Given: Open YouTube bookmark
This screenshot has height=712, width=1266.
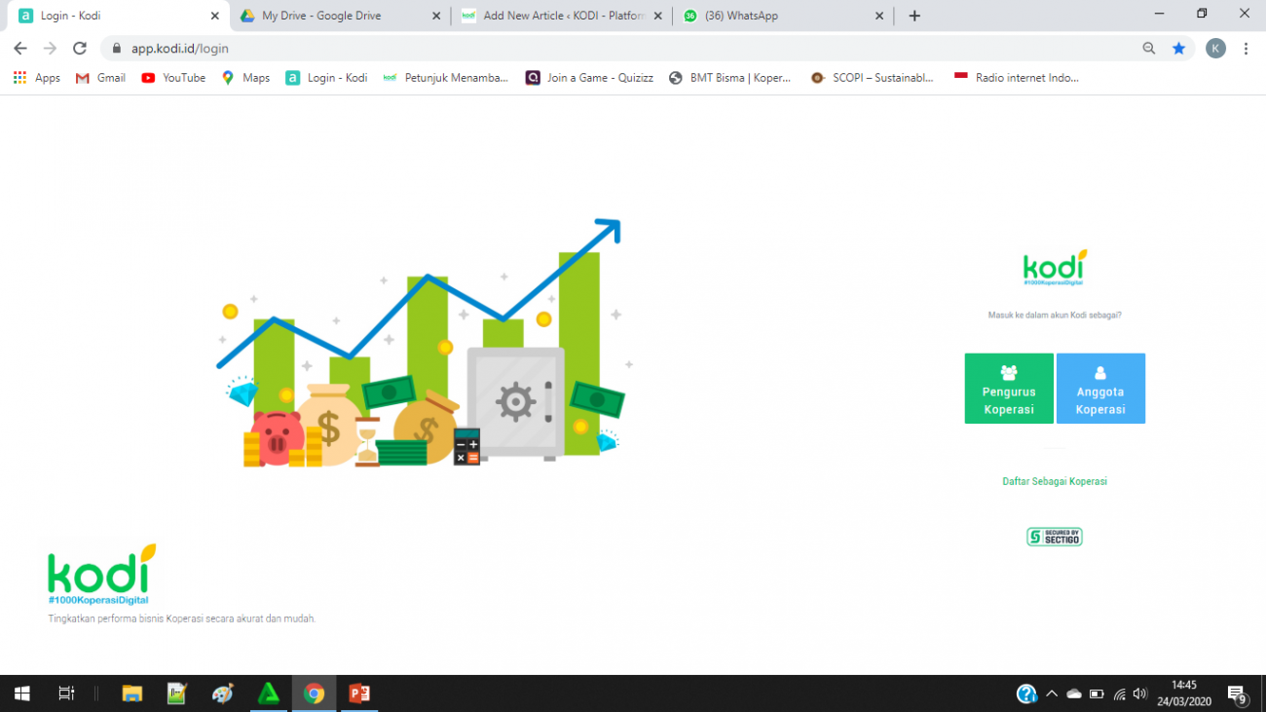Looking at the screenshot, I should tap(173, 78).
